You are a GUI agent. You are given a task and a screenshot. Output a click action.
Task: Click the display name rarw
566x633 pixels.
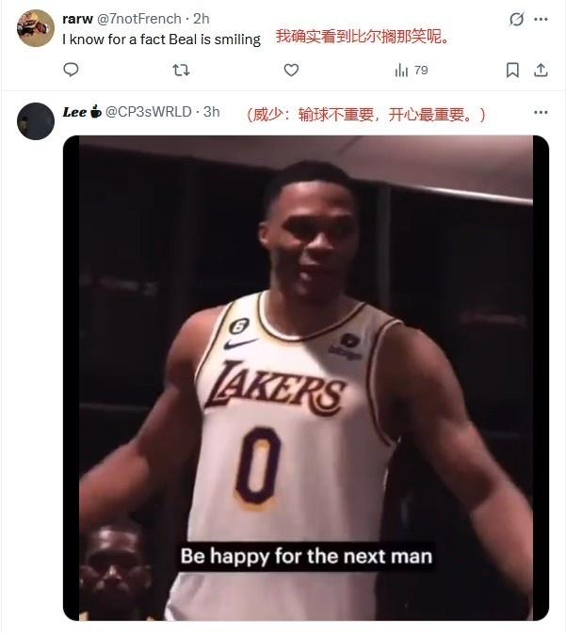click(x=77, y=18)
